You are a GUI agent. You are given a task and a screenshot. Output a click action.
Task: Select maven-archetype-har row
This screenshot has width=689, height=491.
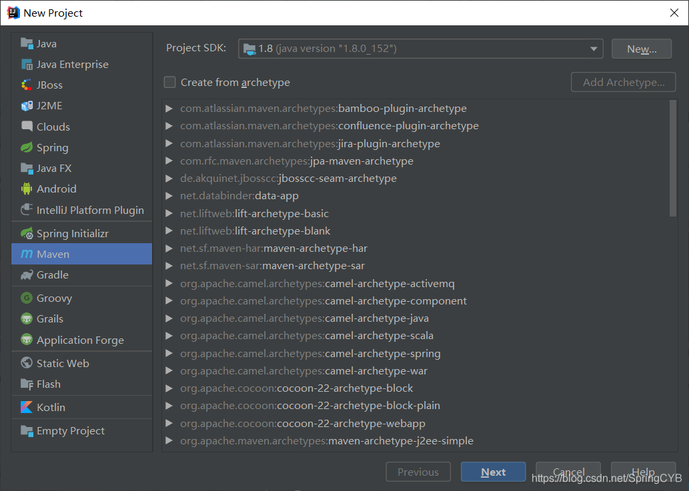(416, 248)
